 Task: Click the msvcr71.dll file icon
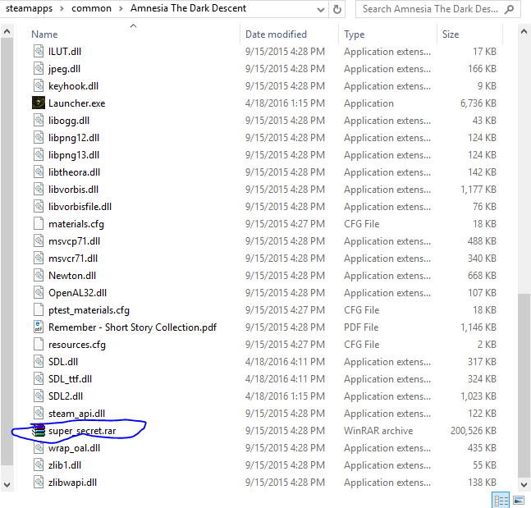(39, 258)
